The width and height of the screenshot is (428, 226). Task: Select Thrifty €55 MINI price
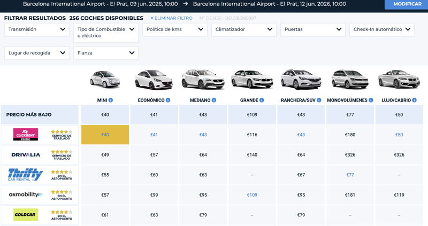pos(105,175)
